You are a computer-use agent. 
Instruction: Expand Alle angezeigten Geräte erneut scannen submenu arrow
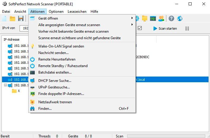132,25
